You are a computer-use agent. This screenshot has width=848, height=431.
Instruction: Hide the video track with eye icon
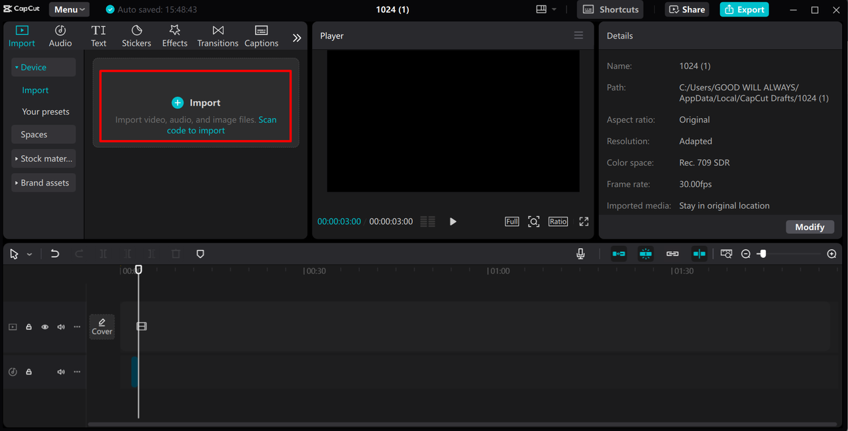click(45, 327)
